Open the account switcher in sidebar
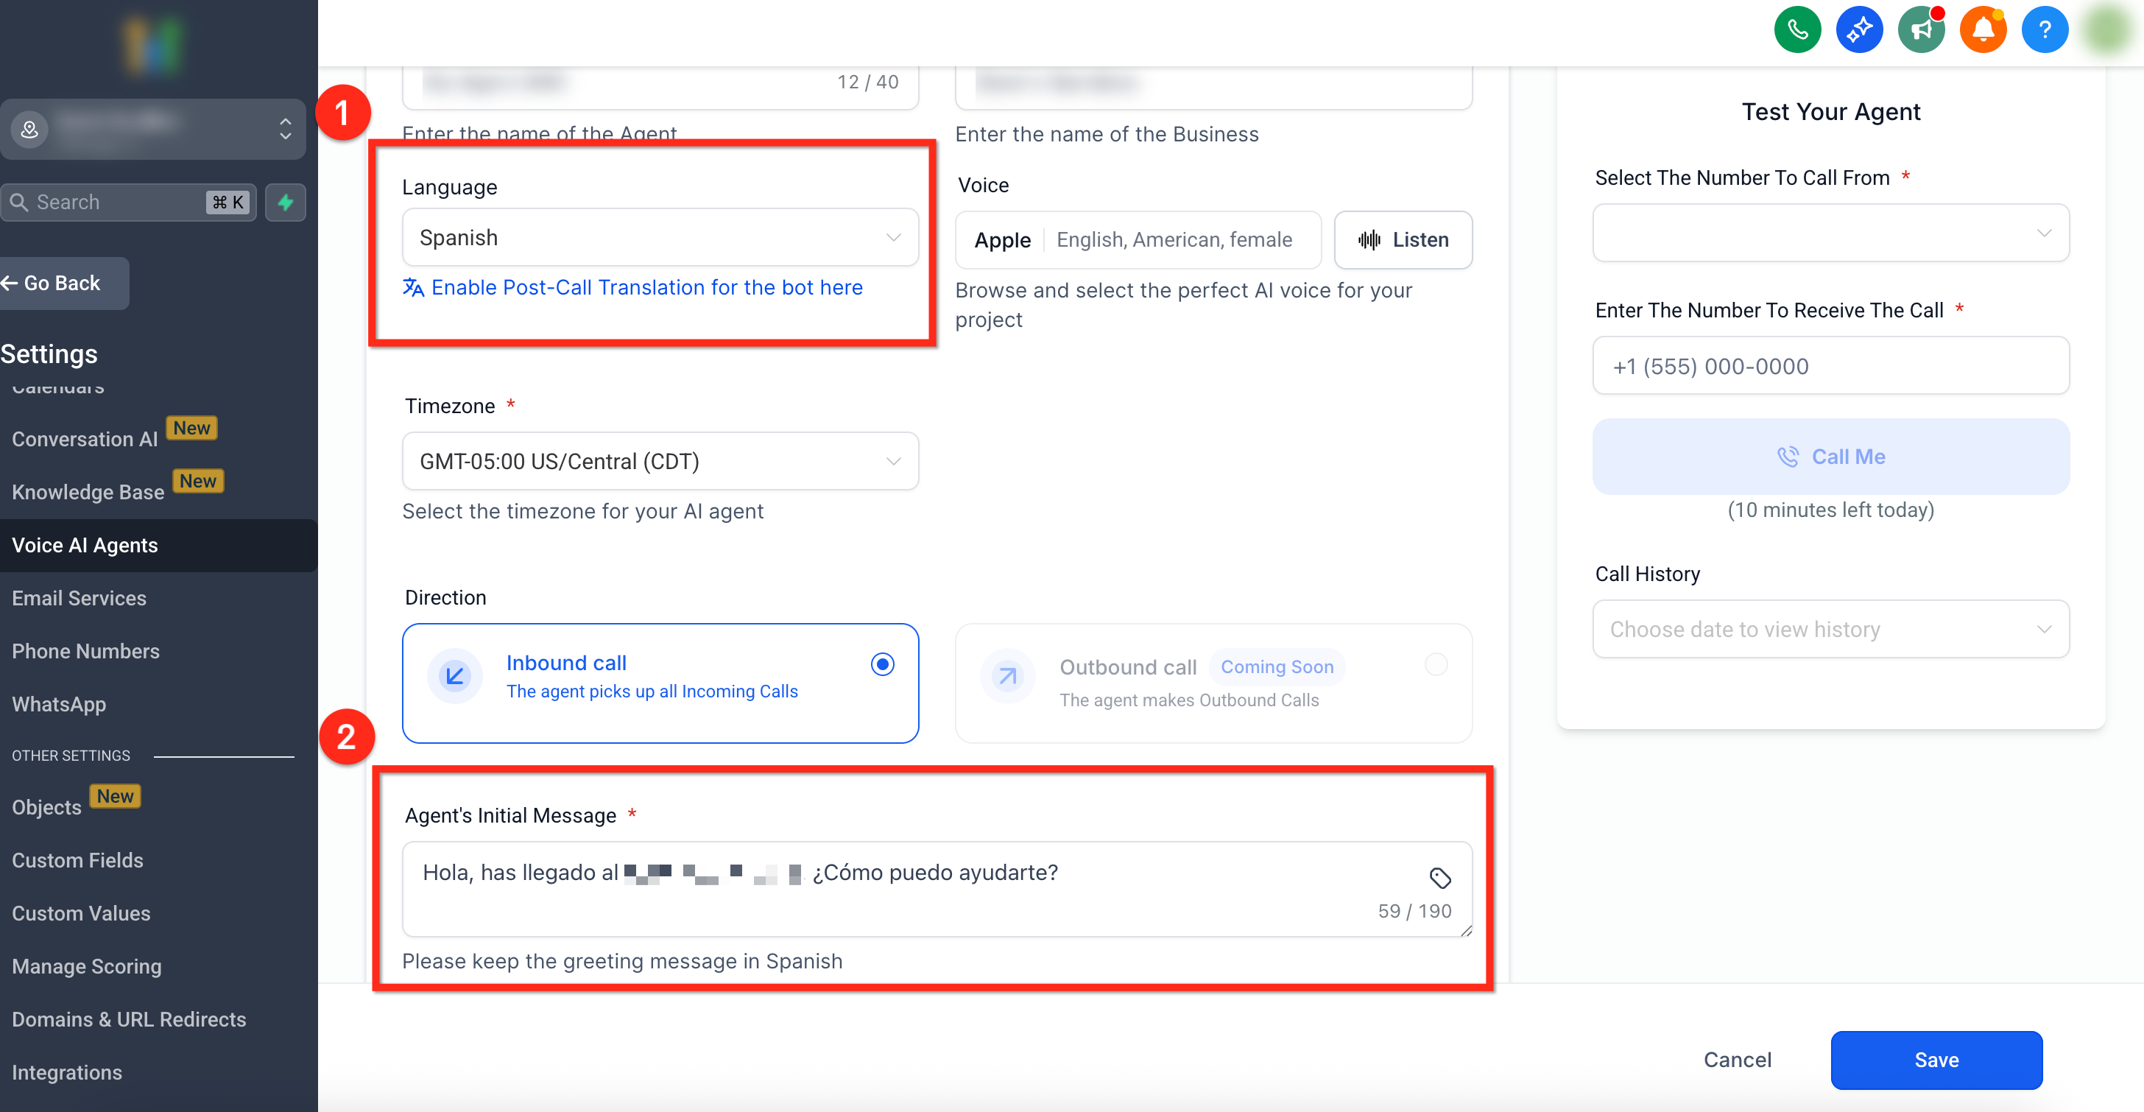Viewport: 2144px width, 1112px height. tap(153, 129)
